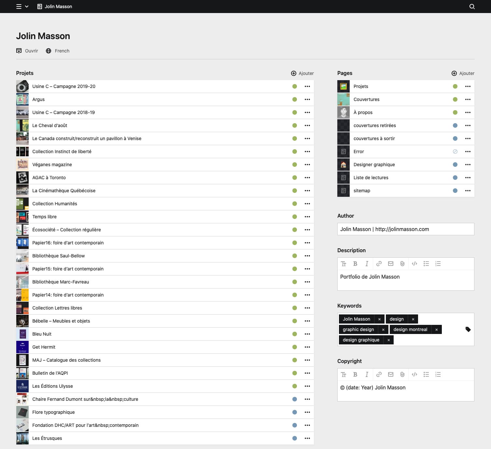Insert a link in the Description field
Image resolution: width=491 pixels, height=449 pixels.
click(379, 264)
